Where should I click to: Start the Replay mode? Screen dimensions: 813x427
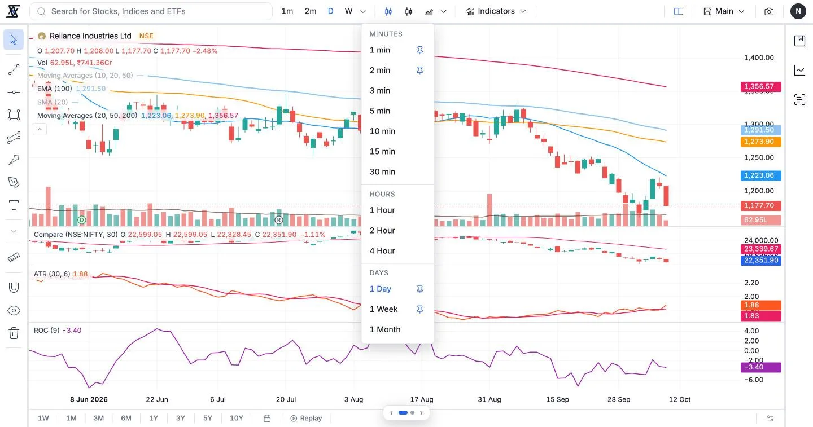(306, 419)
